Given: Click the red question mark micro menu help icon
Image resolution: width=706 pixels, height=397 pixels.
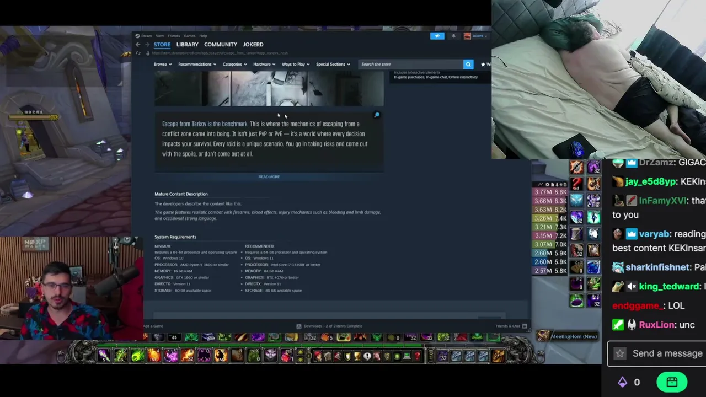Looking at the screenshot, I should pos(418,356).
